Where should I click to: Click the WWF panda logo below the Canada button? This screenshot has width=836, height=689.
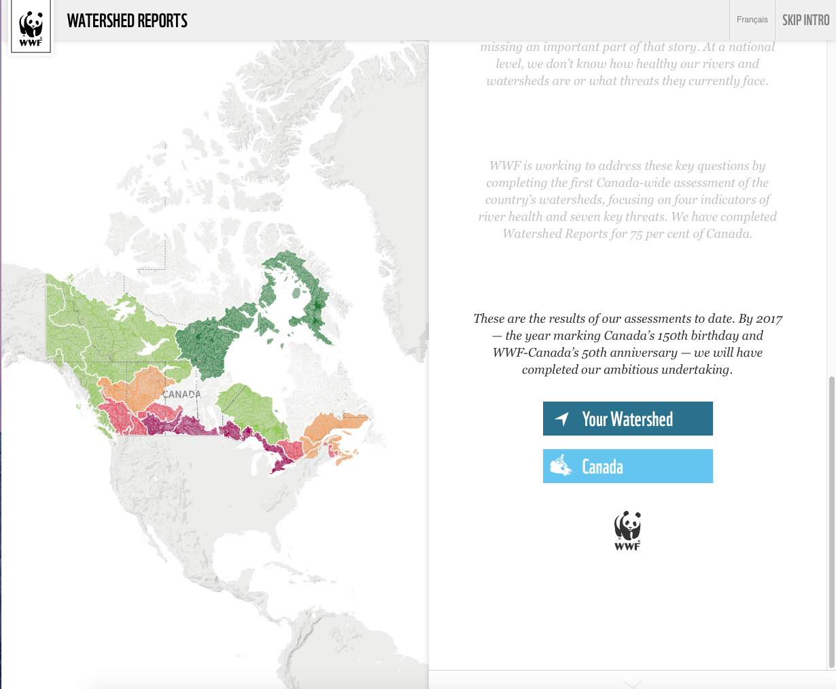click(627, 530)
